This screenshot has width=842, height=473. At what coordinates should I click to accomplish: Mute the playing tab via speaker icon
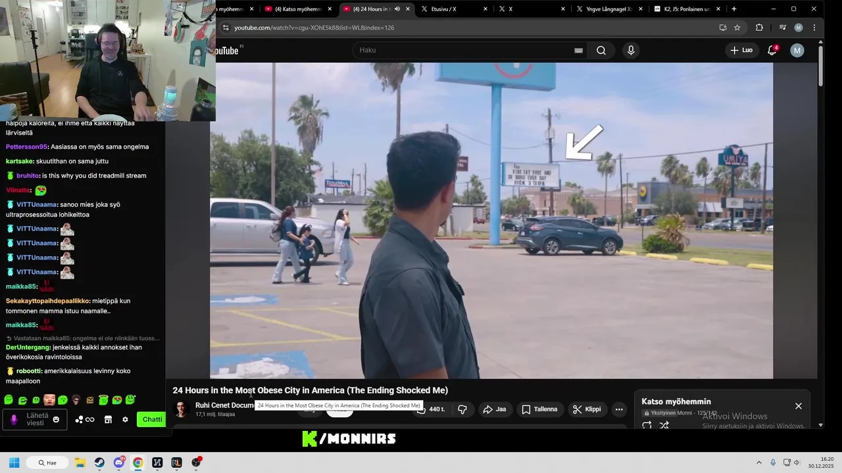click(x=397, y=9)
